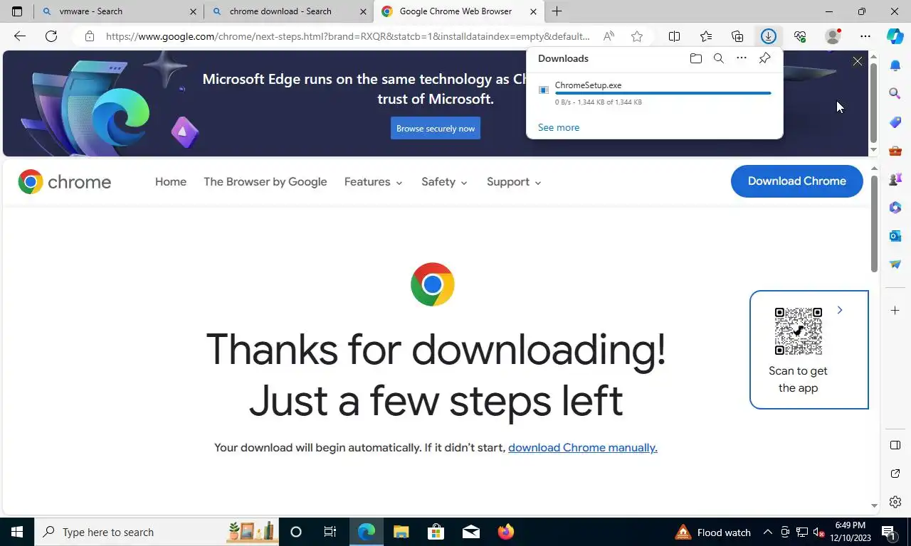Pin the Downloads panel
911x546 pixels.
coord(764,58)
